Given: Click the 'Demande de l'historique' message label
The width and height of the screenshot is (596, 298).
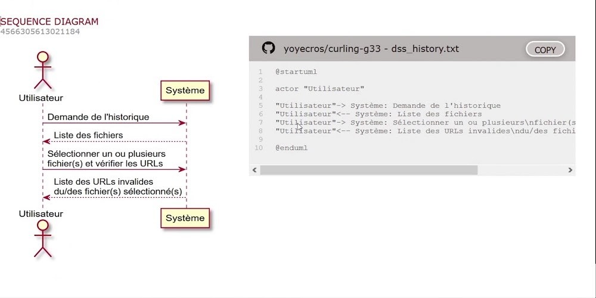Looking at the screenshot, I should click(98, 117).
